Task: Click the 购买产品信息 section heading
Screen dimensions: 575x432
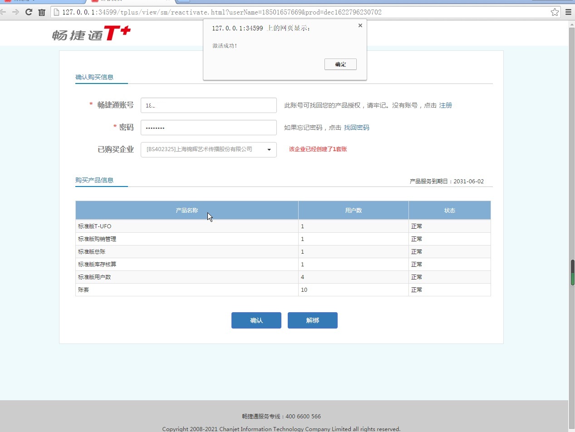Action: point(94,180)
